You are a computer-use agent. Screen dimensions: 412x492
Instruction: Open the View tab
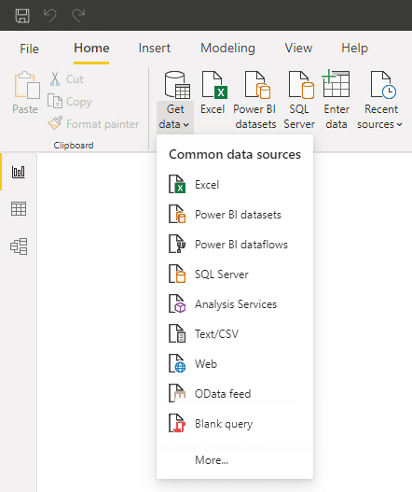(x=298, y=49)
